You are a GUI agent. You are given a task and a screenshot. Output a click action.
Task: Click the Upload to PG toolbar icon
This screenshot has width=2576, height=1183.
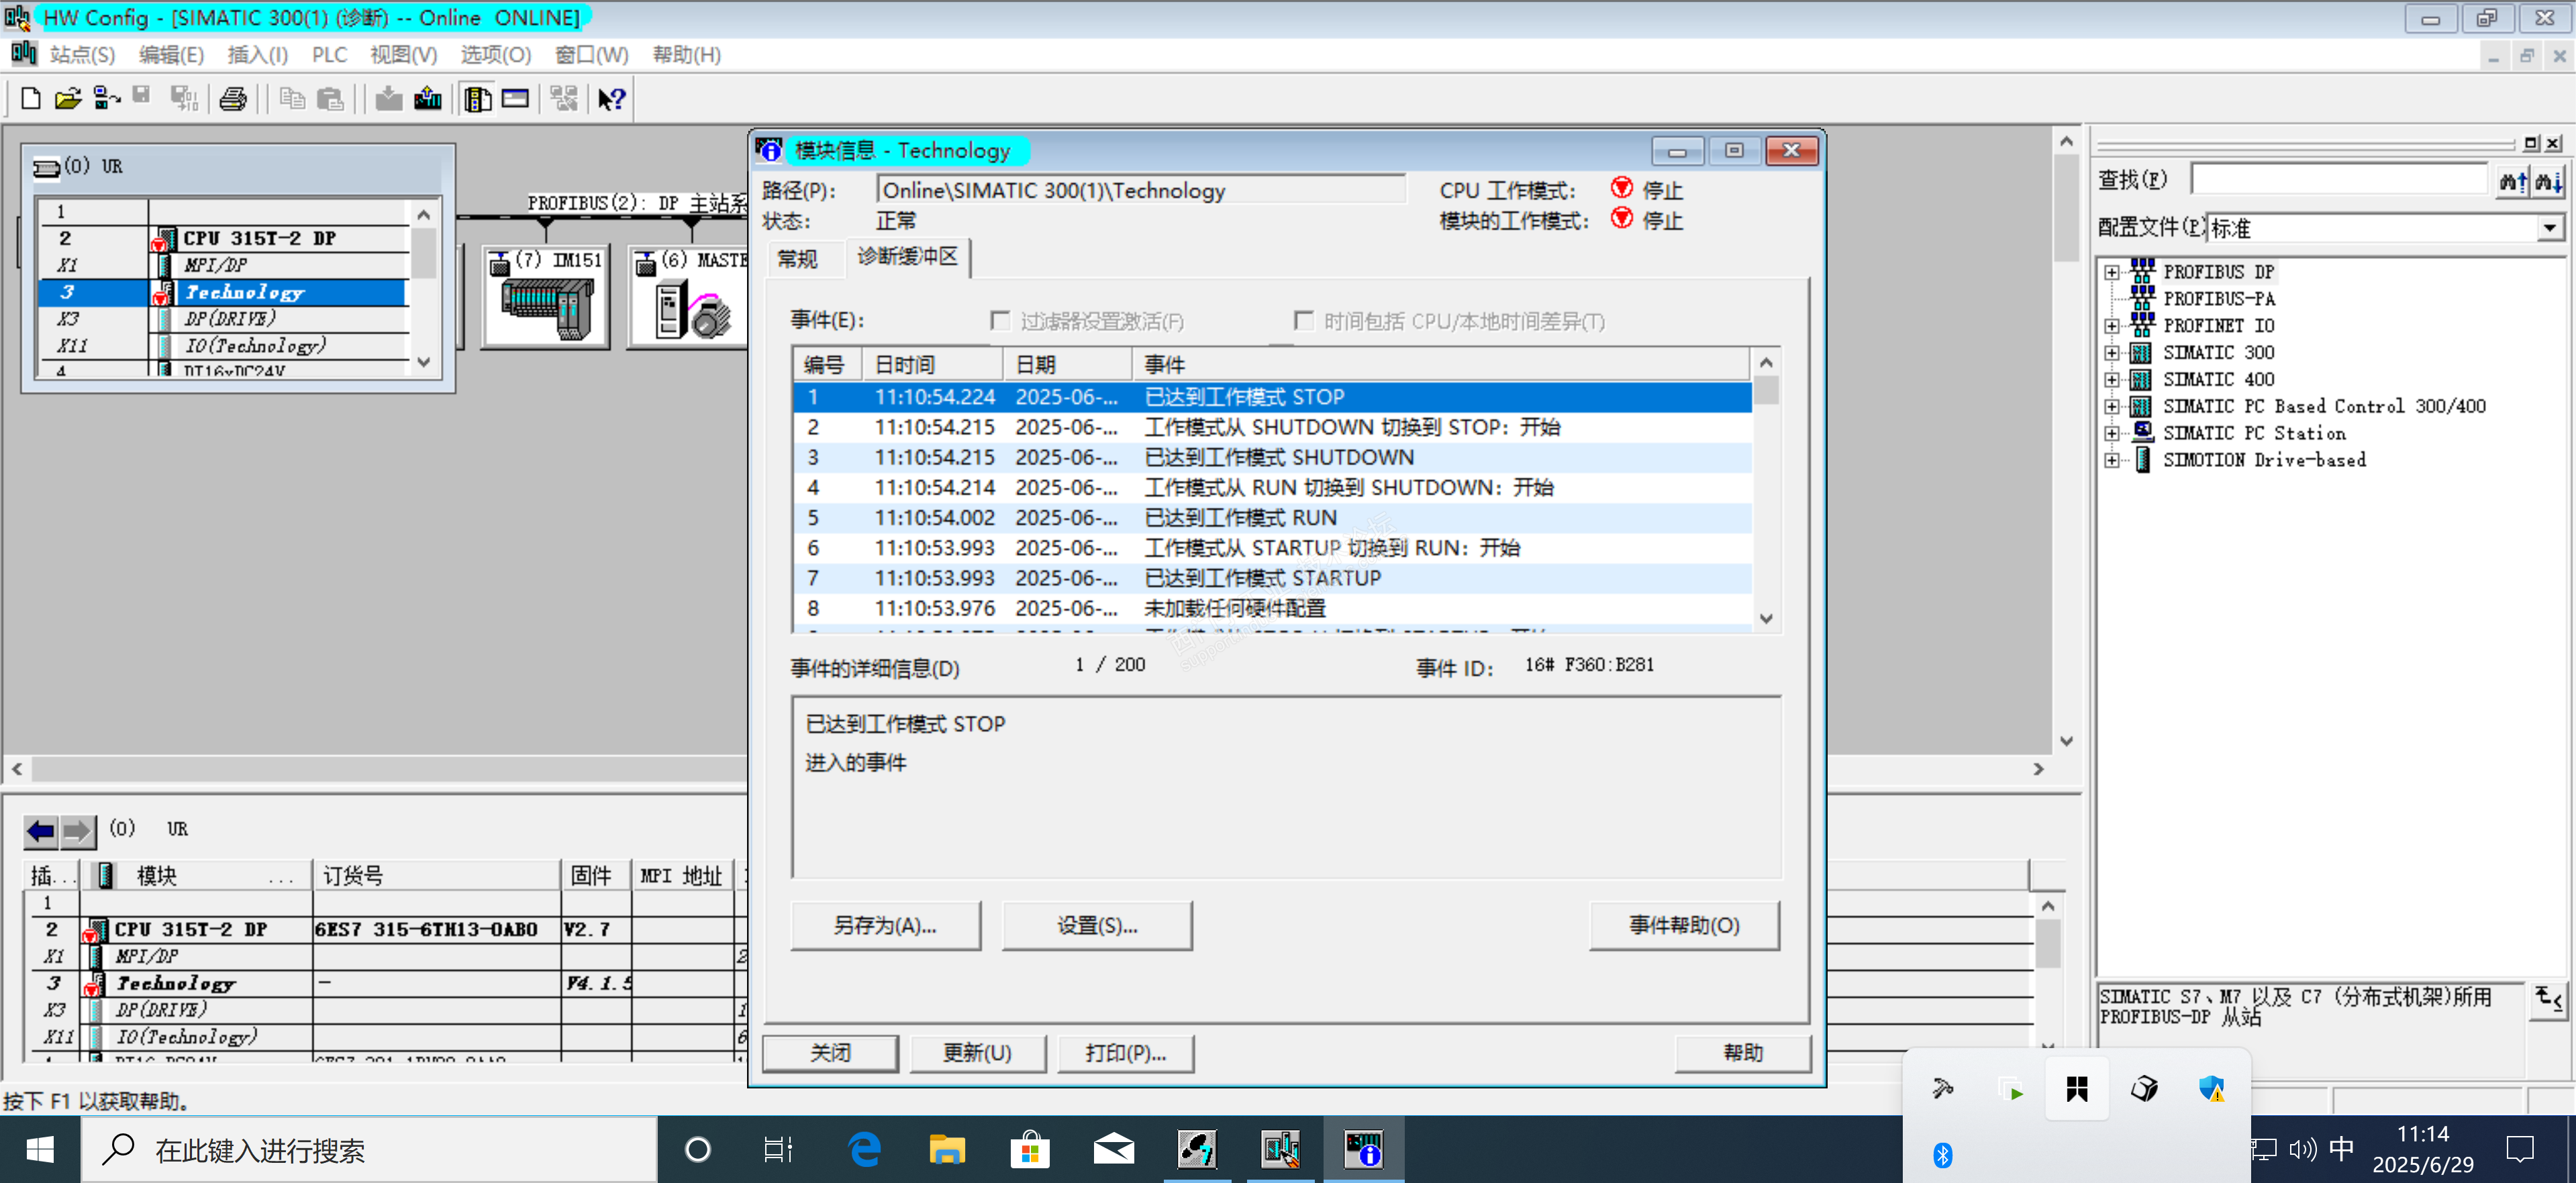[428, 99]
